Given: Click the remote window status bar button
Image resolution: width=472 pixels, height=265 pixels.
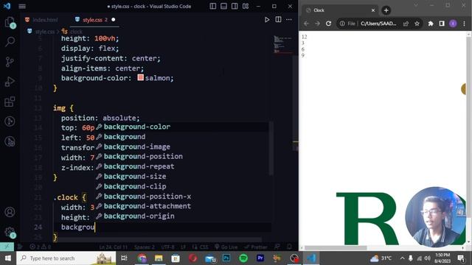Looking at the screenshot, I should click(7, 247).
